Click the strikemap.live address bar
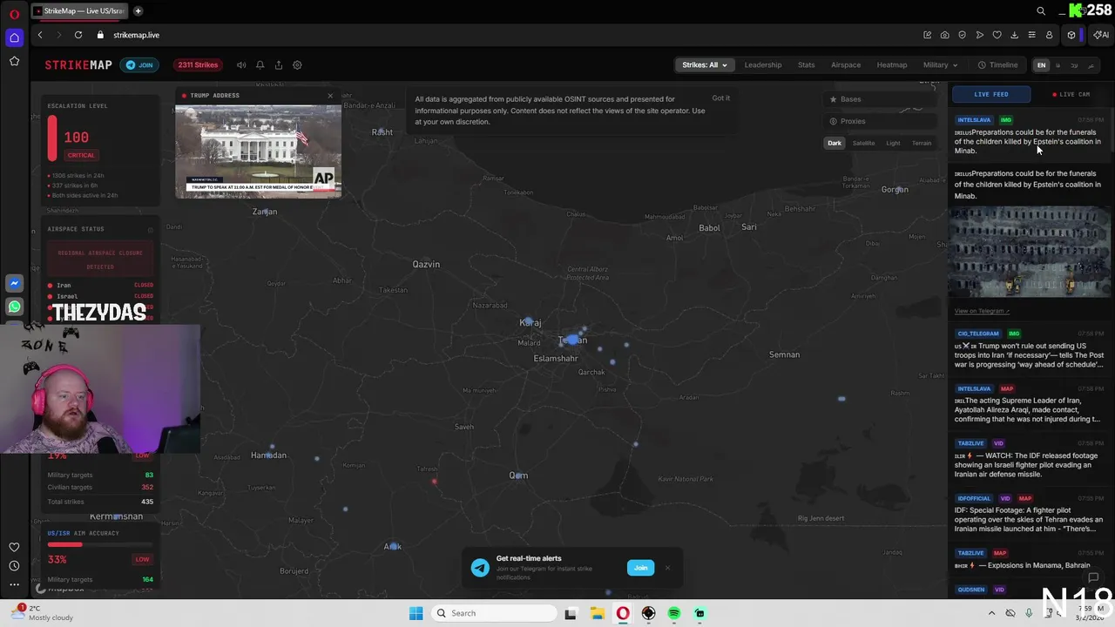The height and width of the screenshot is (627, 1115). (136, 35)
